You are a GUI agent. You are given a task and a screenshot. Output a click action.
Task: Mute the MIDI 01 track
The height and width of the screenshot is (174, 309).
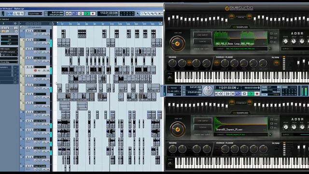coord(28,40)
